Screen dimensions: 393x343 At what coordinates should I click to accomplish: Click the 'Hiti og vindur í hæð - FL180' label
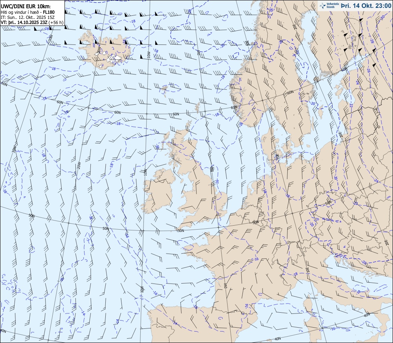28,12
